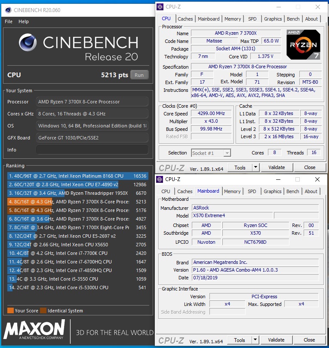This screenshot has width=329, height=348.
Task: Click the AMD Ryzen 7 logo badge
Action: [303, 45]
